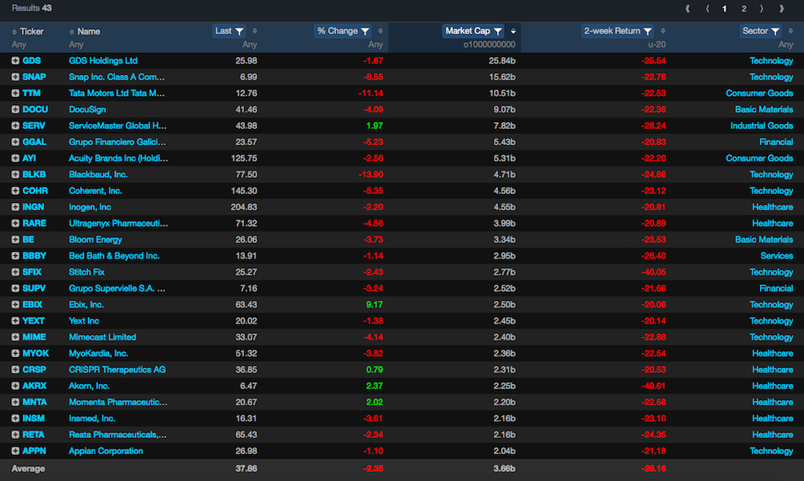Click the filter funnel on 2-week Return

pyautogui.click(x=647, y=31)
